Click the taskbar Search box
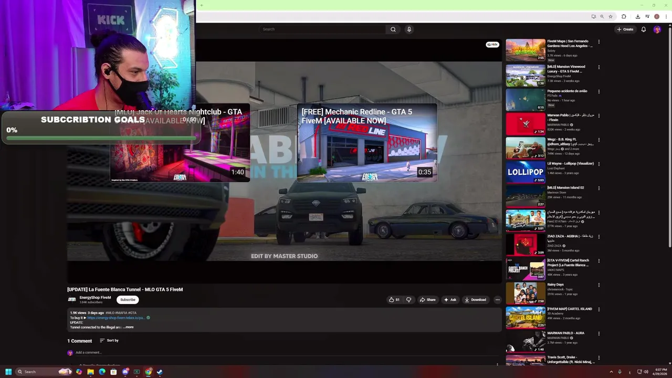Image resolution: width=672 pixels, height=378 pixels. 44,372
